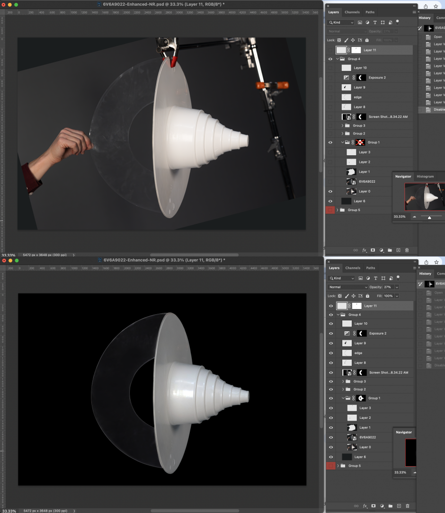Click the add layer mask icon in the lower Layers panel
Viewport: 445px width, 513px height.
click(373, 506)
